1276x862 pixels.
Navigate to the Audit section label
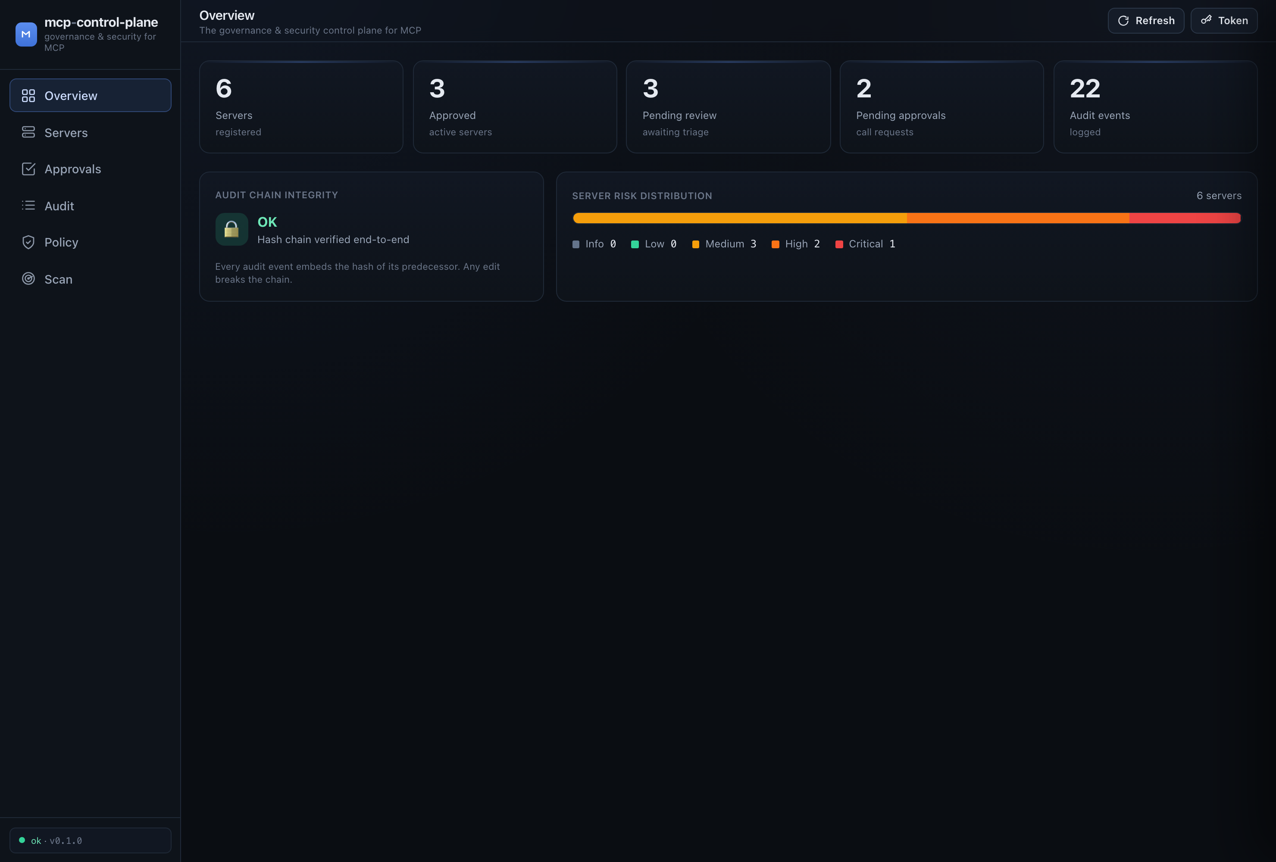tap(59, 206)
